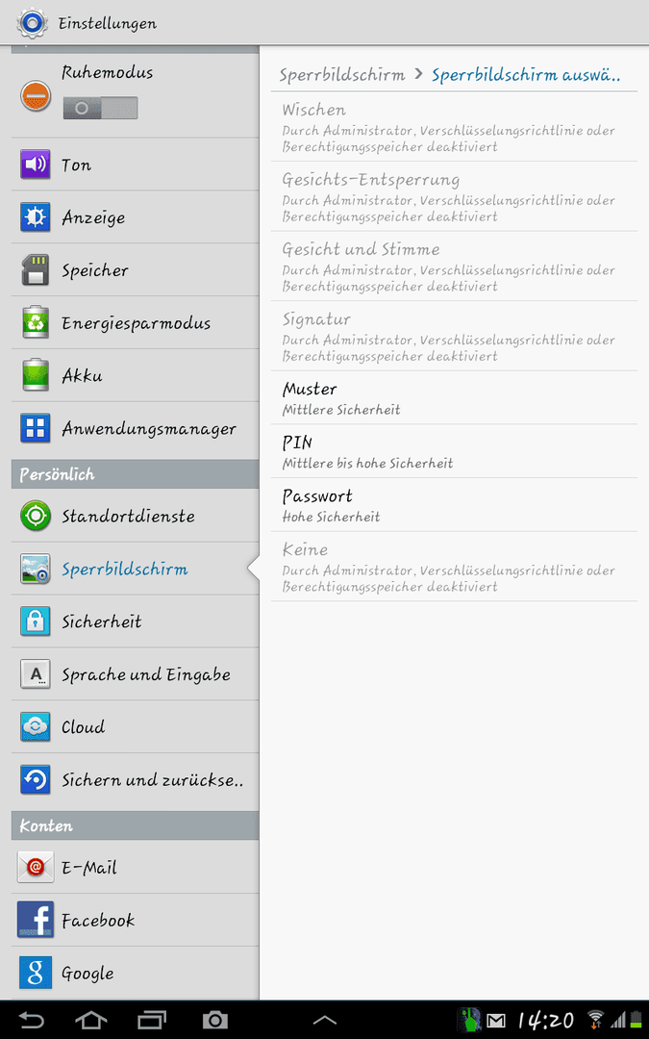Expand the bottom bar up-arrow panel

pyautogui.click(x=324, y=1021)
